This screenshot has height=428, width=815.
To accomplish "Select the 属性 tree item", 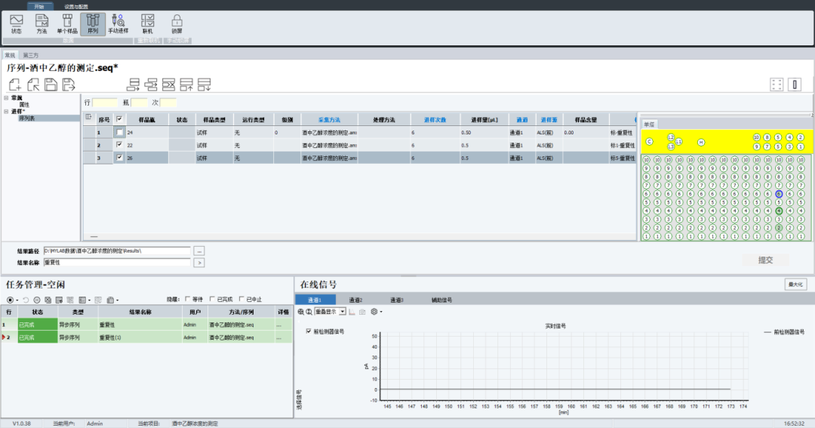I will pos(24,104).
